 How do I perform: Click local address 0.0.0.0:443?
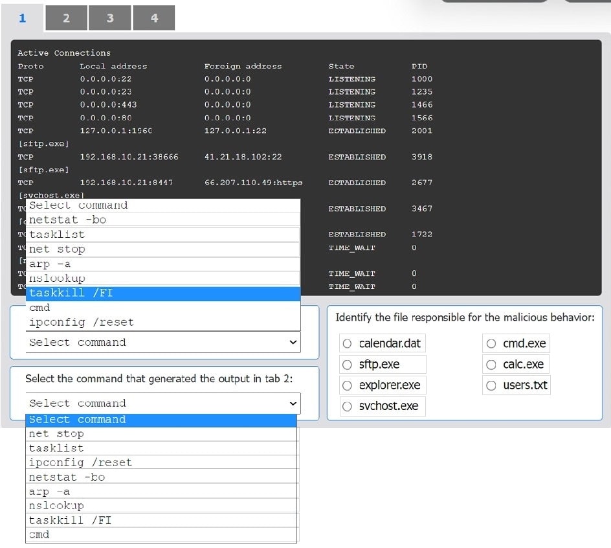click(x=108, y=105)
